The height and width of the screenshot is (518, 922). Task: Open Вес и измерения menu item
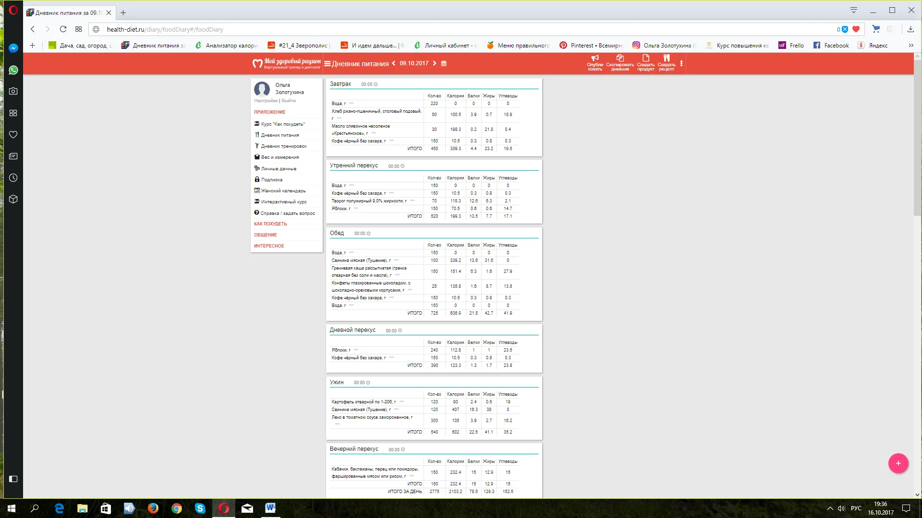tap(279, 157)
